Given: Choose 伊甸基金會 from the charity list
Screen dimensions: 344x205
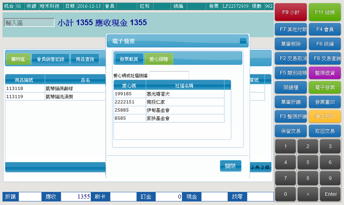Looking at the screenshot, I should 169,110.
